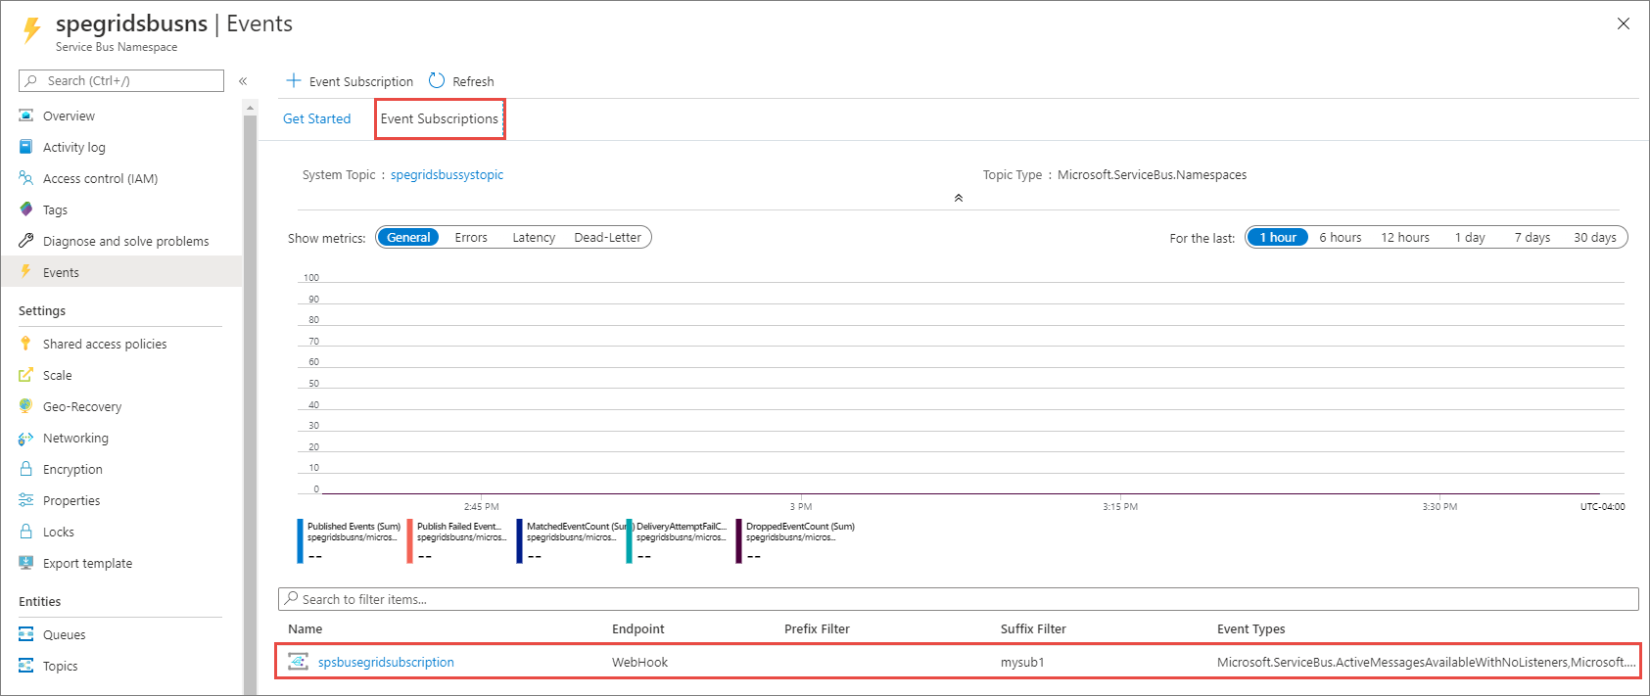Collapse the system topic details section
Screen dimensions: 1650x696
pos(959,198)
